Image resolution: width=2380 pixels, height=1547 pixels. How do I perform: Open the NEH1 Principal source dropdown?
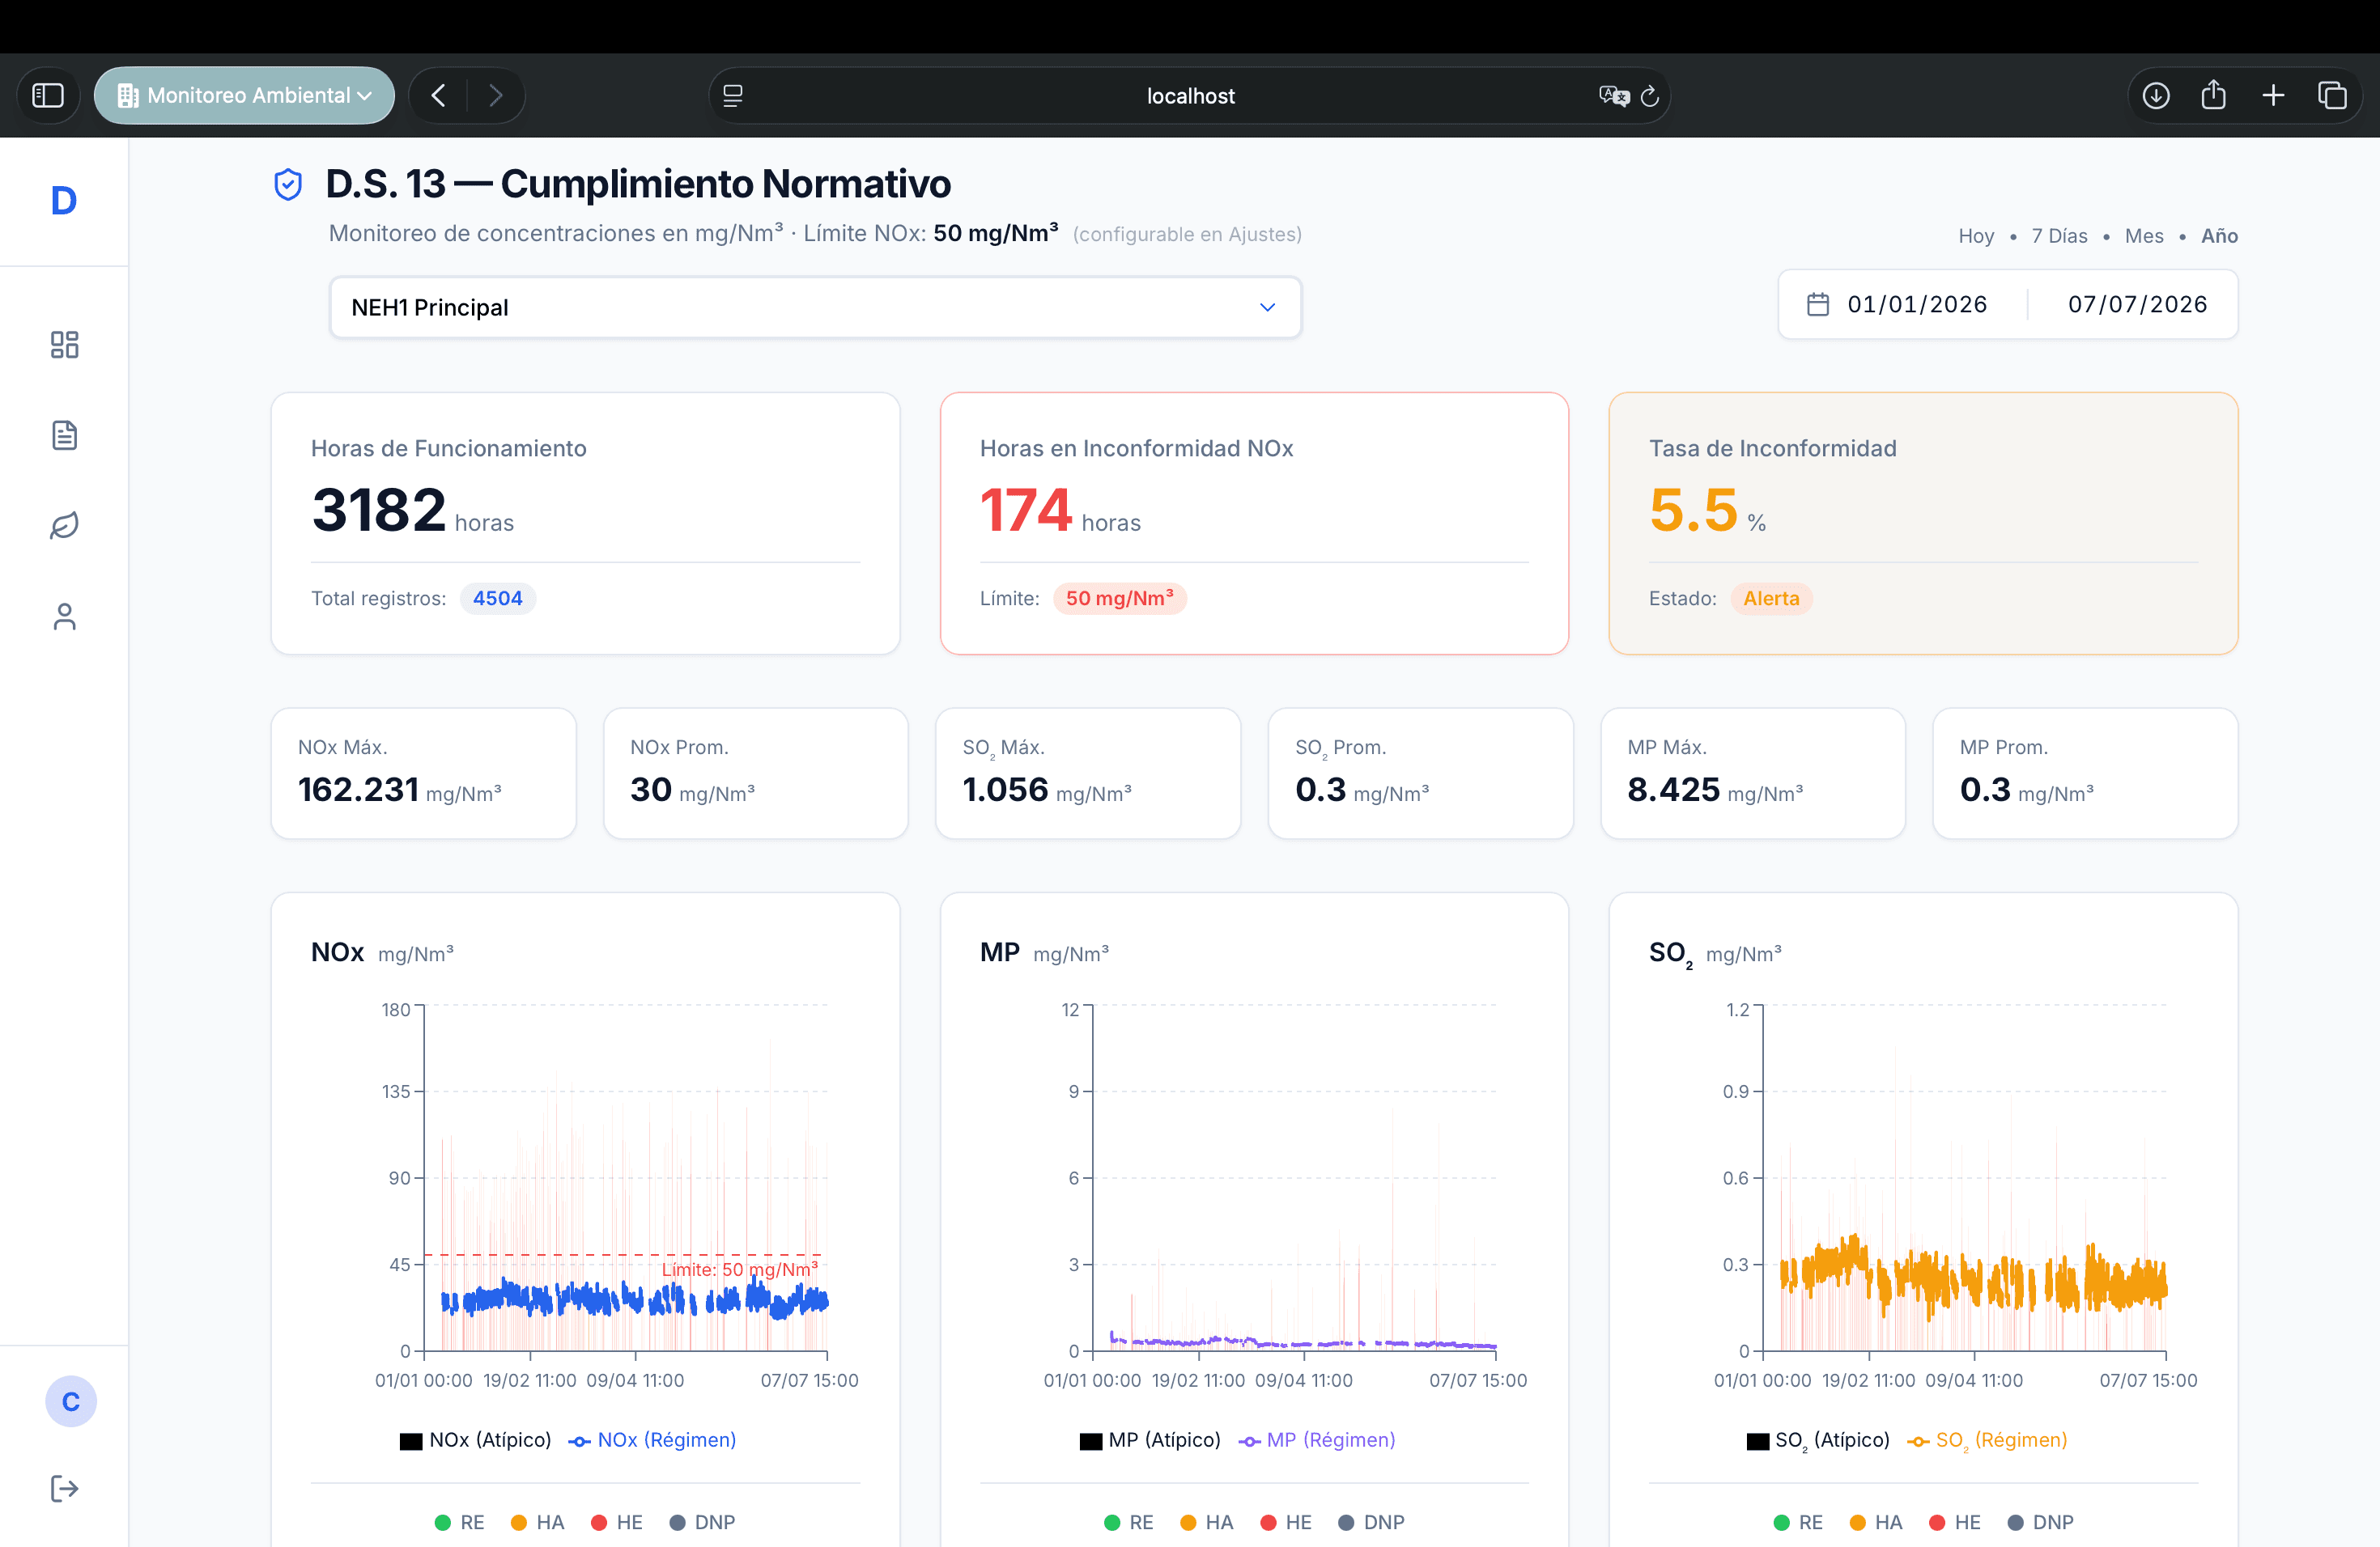tap(815, 307)
